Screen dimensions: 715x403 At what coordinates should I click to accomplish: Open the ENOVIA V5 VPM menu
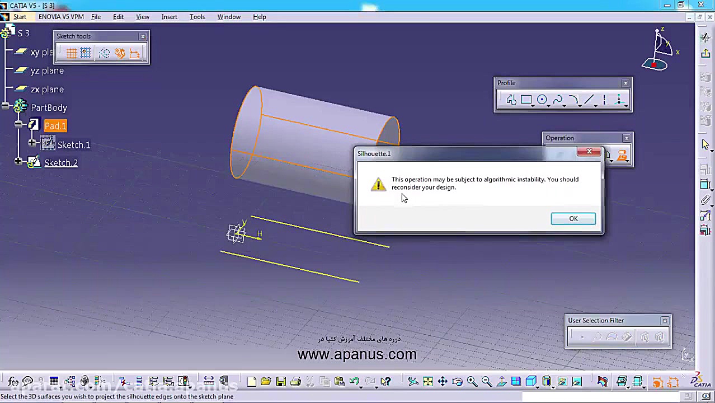pyautogui.click(x=61, y=17)
